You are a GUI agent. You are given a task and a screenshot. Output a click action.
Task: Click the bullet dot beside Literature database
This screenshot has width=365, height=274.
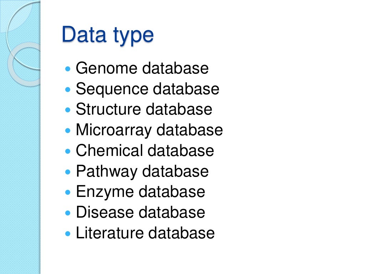coord(68,233)
